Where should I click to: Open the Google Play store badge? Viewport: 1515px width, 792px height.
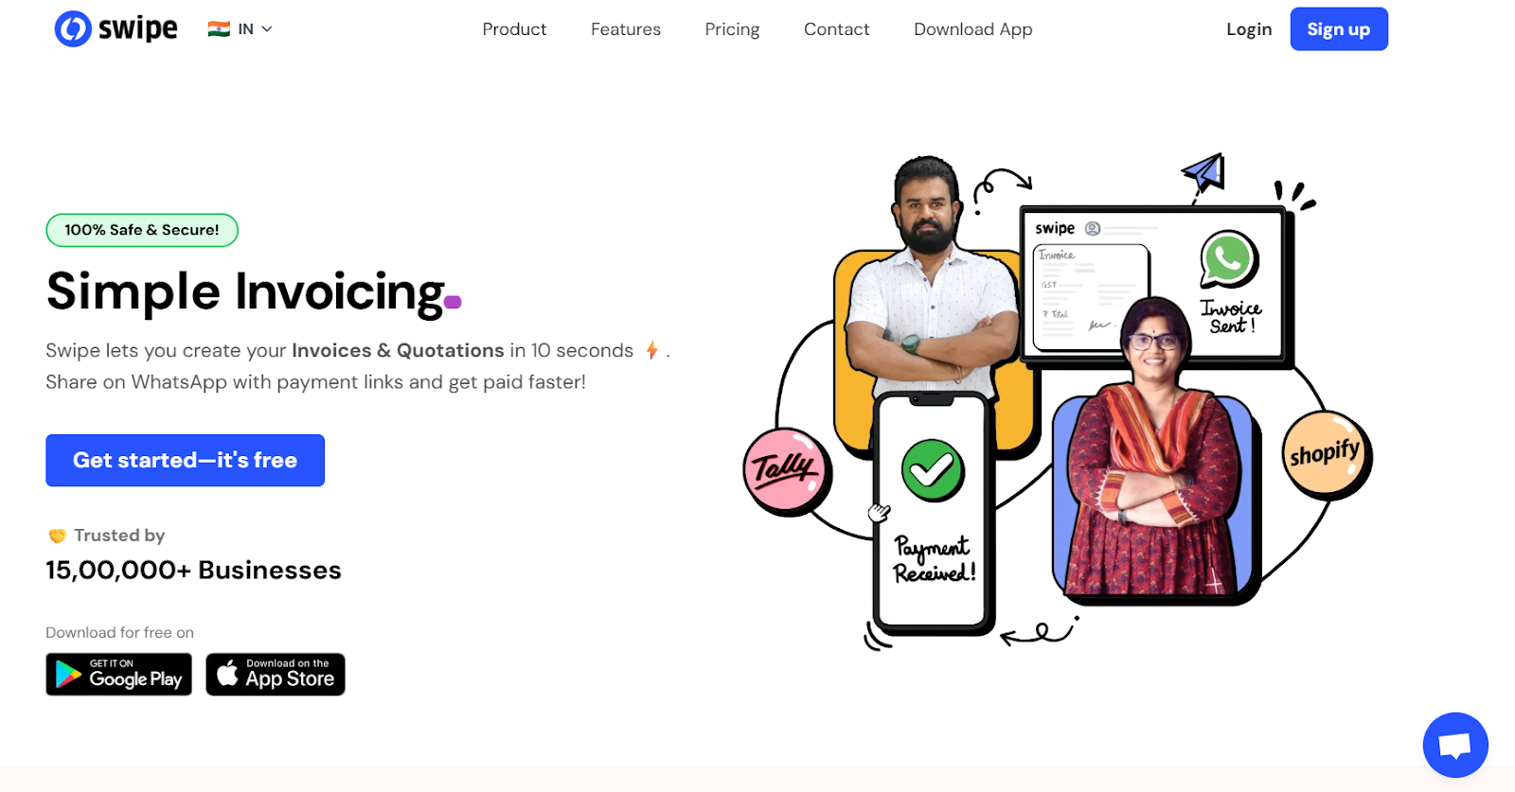119,675
